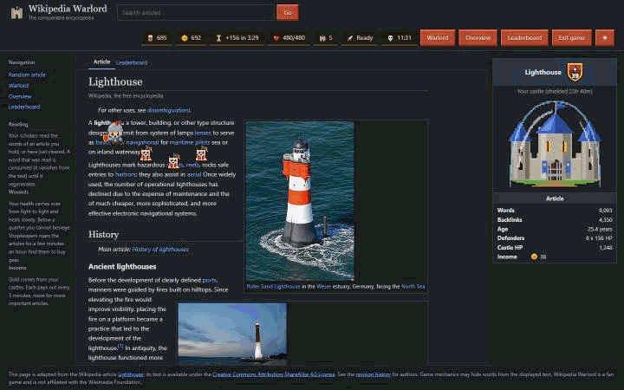Follow the 'harbors' link
Screen dimensions: 624x390
coord(126,174)
